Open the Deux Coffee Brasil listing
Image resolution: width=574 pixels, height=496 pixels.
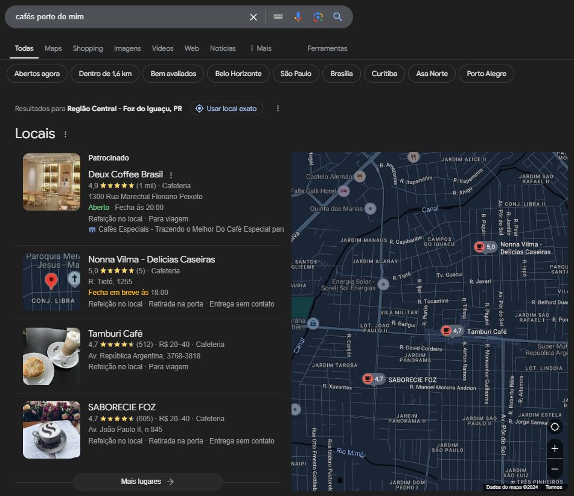[x=126, y=174]
